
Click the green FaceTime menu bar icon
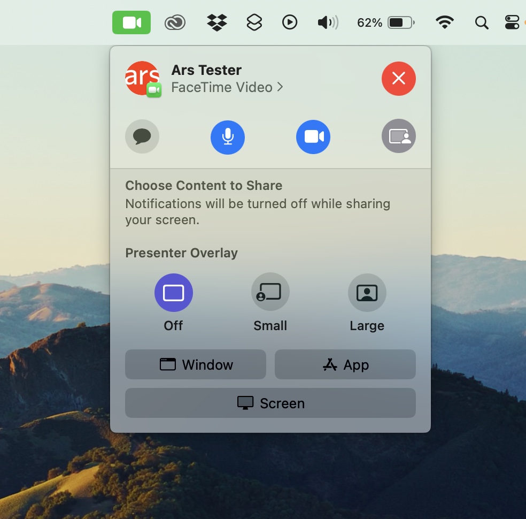[x=131, y=22]
